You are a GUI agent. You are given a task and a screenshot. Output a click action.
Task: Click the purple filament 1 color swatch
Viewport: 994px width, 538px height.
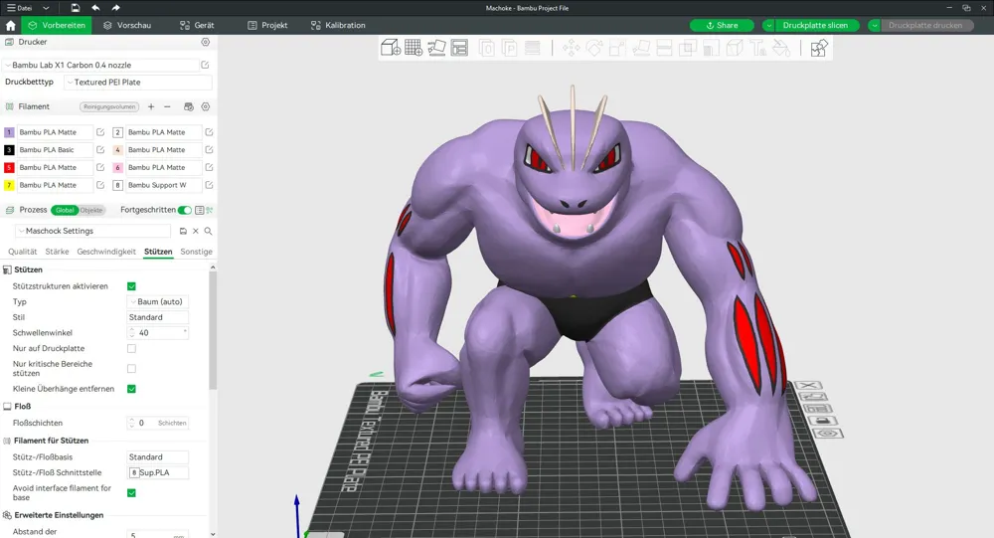pos(9,132)
